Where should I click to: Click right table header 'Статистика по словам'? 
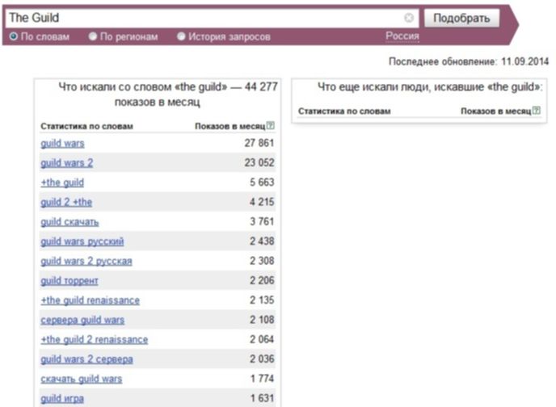(x=344, y=111)
